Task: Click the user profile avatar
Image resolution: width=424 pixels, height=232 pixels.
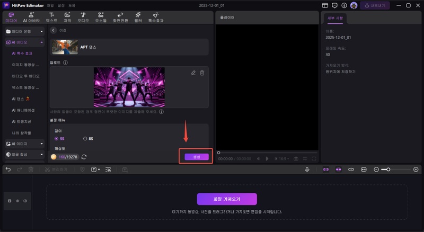Action: [354, 5]
